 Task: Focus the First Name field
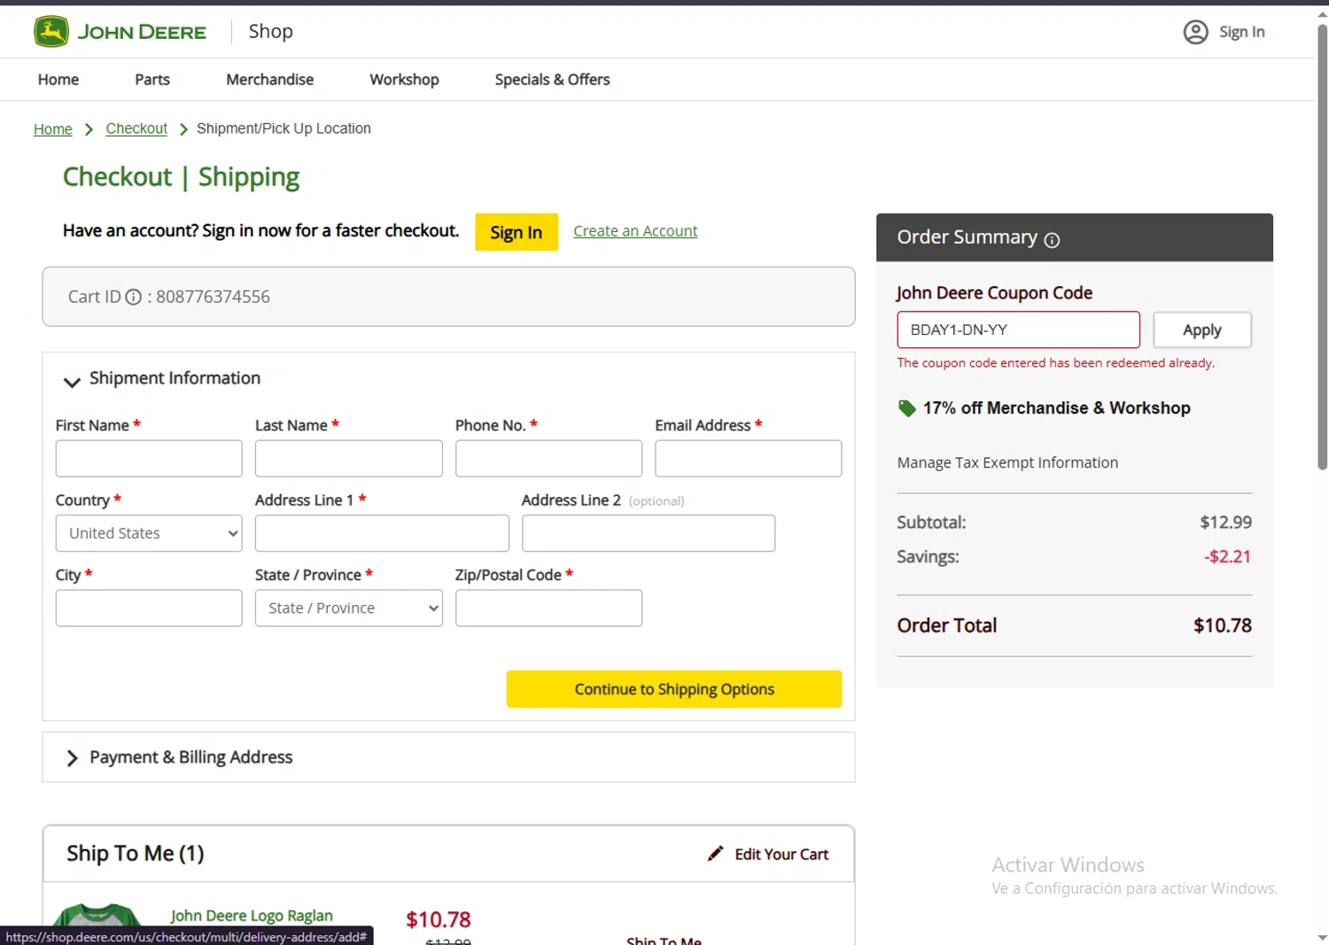pos(149,459)
